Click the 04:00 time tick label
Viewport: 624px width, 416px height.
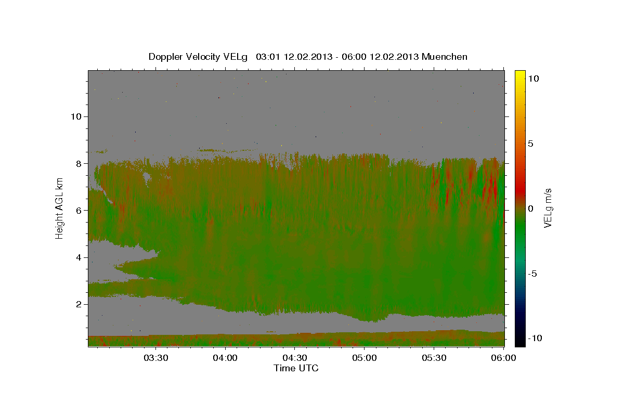(225, 358)
